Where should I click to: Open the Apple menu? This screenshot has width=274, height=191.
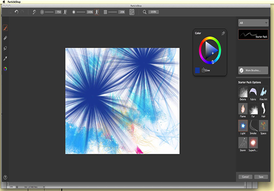click(x=4, y=2)
